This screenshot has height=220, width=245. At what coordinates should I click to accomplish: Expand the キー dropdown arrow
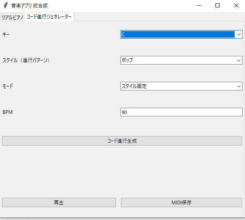[238, 35]
